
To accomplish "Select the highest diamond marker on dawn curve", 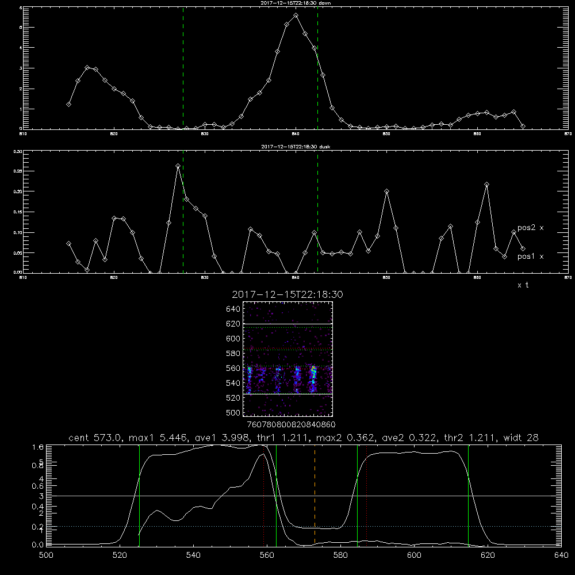I will (296, 16).
